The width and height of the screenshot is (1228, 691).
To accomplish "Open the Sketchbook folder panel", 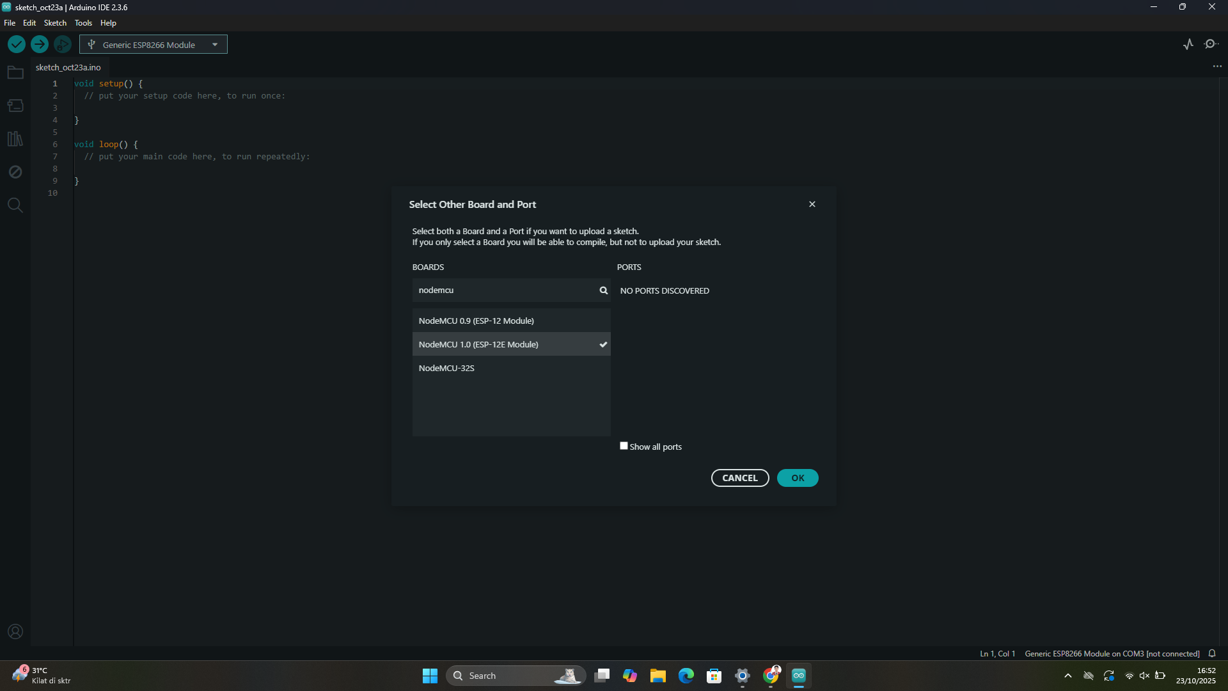I will [x=15, y=72].
